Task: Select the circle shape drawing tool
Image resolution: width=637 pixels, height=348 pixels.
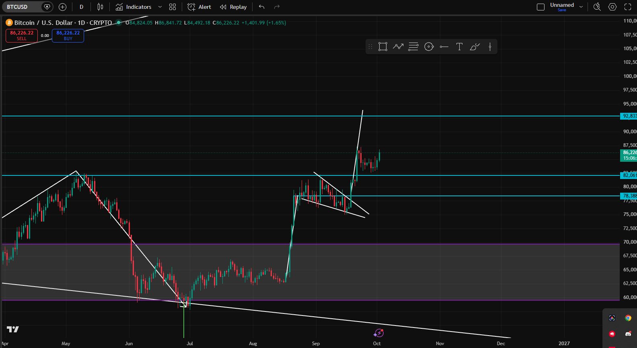Action: [429, 47]
